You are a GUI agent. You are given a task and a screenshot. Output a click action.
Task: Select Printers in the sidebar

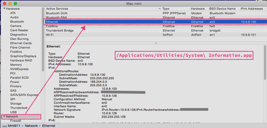(x=16, y=86)
